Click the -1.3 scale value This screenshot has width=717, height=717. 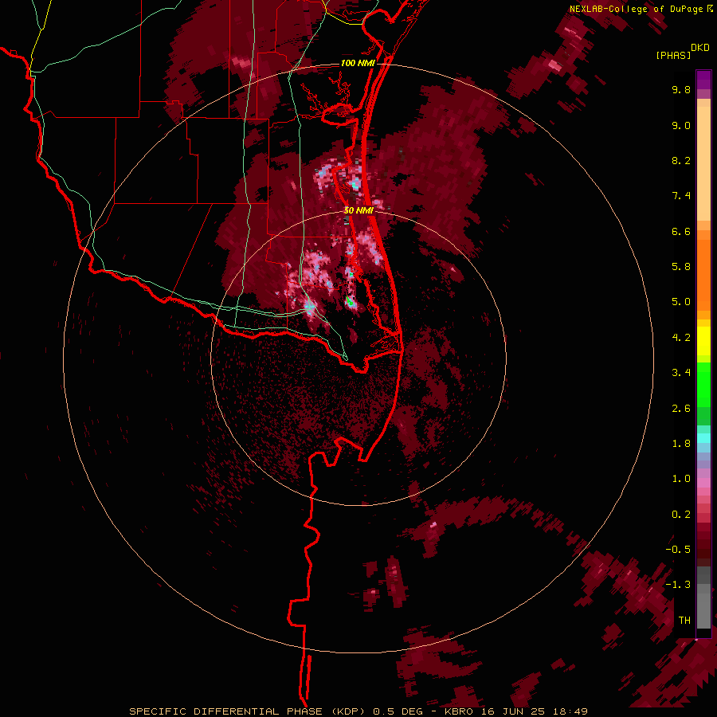coord(678,585)
